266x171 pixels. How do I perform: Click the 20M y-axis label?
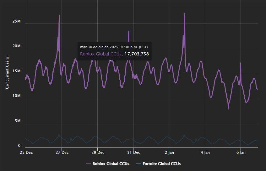tap(16, 46)
